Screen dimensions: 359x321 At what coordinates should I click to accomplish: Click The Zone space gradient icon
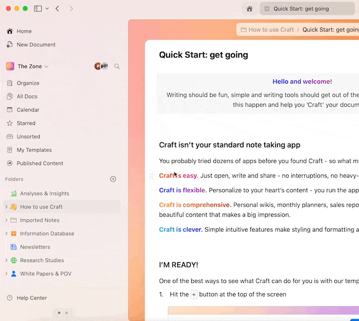click(x=10, y=66)
